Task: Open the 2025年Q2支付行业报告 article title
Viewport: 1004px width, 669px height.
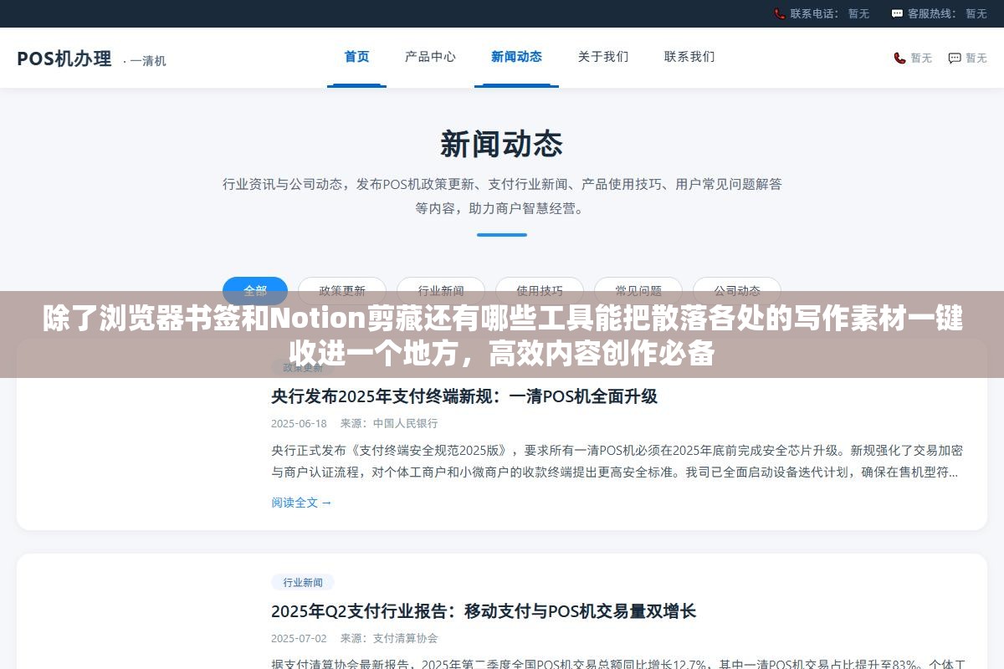Action: (484, 611)
